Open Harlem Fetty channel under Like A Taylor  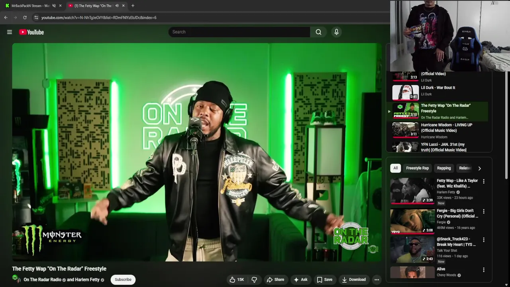click(x=446, y=192)
